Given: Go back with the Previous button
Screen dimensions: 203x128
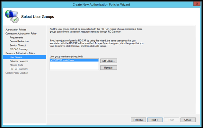Looking at the screenshot, I should (138, 120).
